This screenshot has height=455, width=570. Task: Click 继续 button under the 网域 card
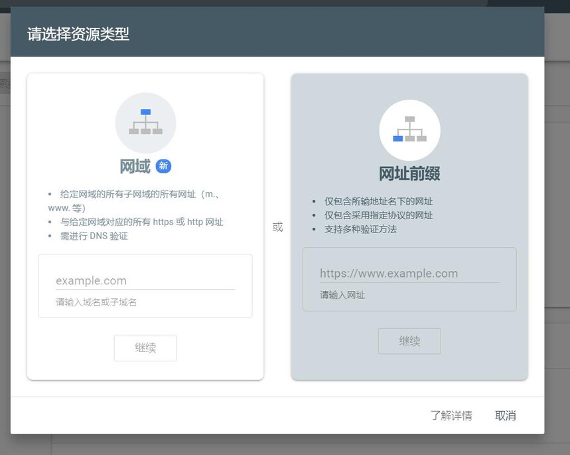pyautogui.click(x=145, y=348)
